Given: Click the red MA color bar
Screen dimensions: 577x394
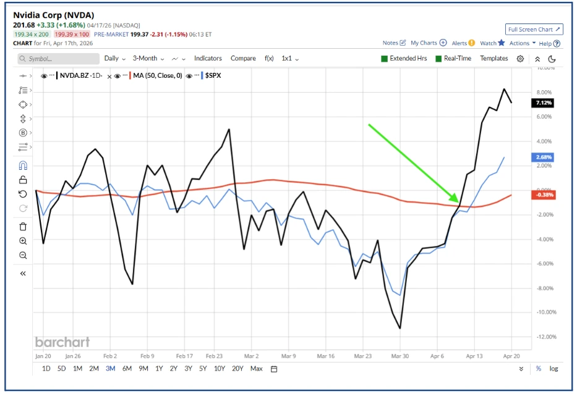Looking at the screenshot, I should (x=130, y=75).
